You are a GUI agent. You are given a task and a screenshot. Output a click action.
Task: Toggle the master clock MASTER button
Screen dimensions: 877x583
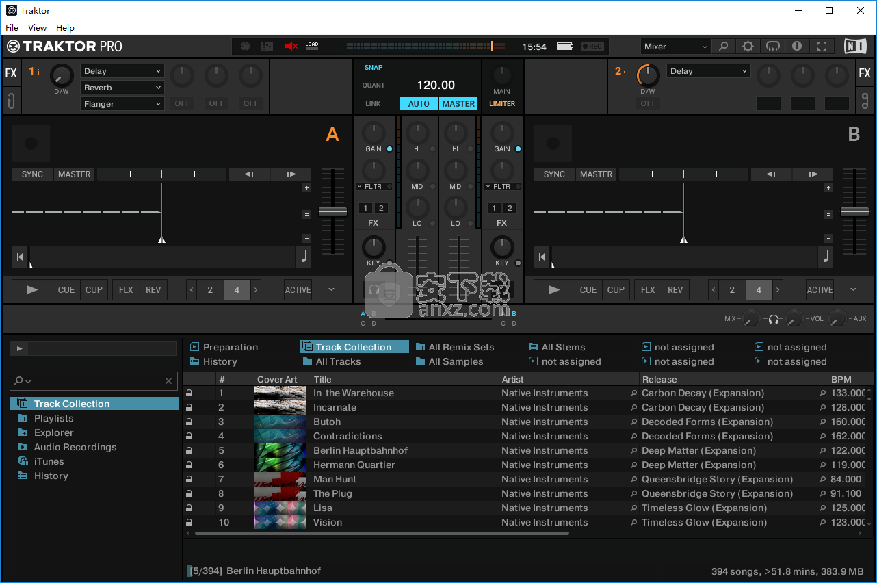point(458,104)
